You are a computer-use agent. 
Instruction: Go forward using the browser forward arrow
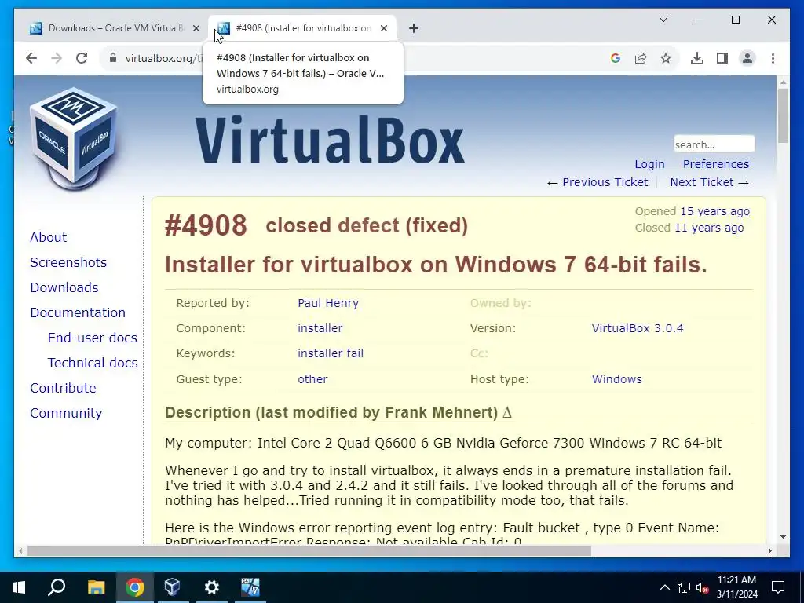[57, 58]
